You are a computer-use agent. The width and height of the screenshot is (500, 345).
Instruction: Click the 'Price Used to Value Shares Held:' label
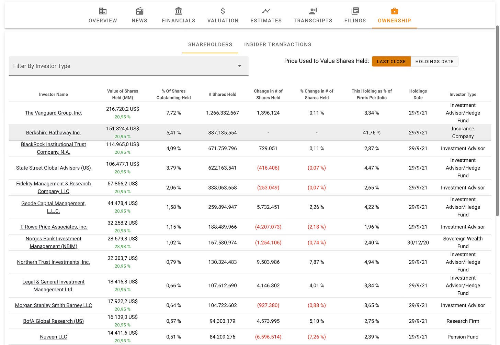327,61
